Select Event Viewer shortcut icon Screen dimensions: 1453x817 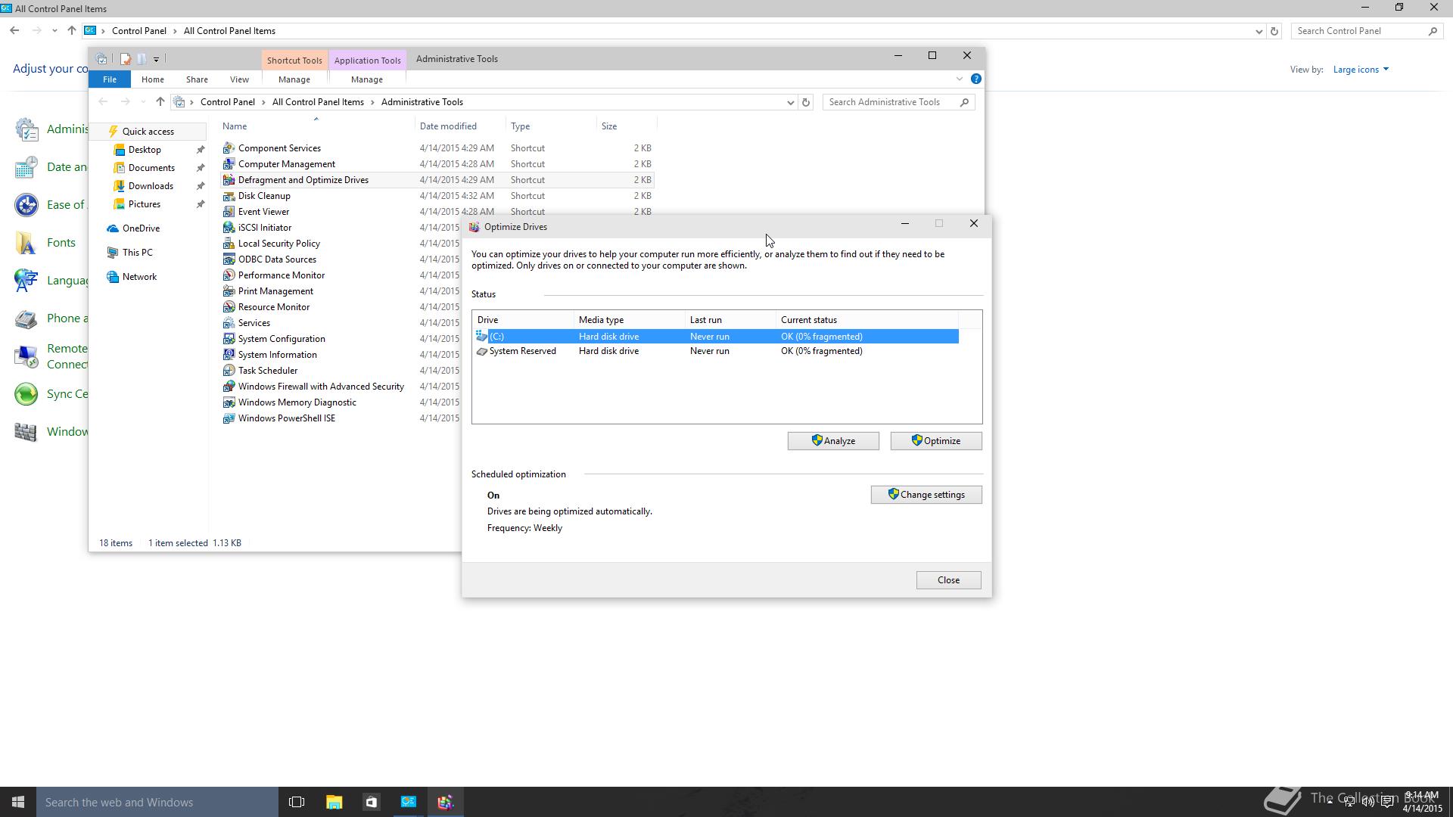(x=229, y=212)
